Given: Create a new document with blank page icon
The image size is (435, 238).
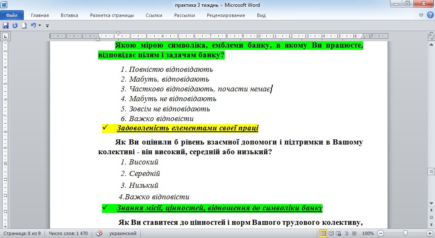Looking at the screenshot, I should (24, 25).
